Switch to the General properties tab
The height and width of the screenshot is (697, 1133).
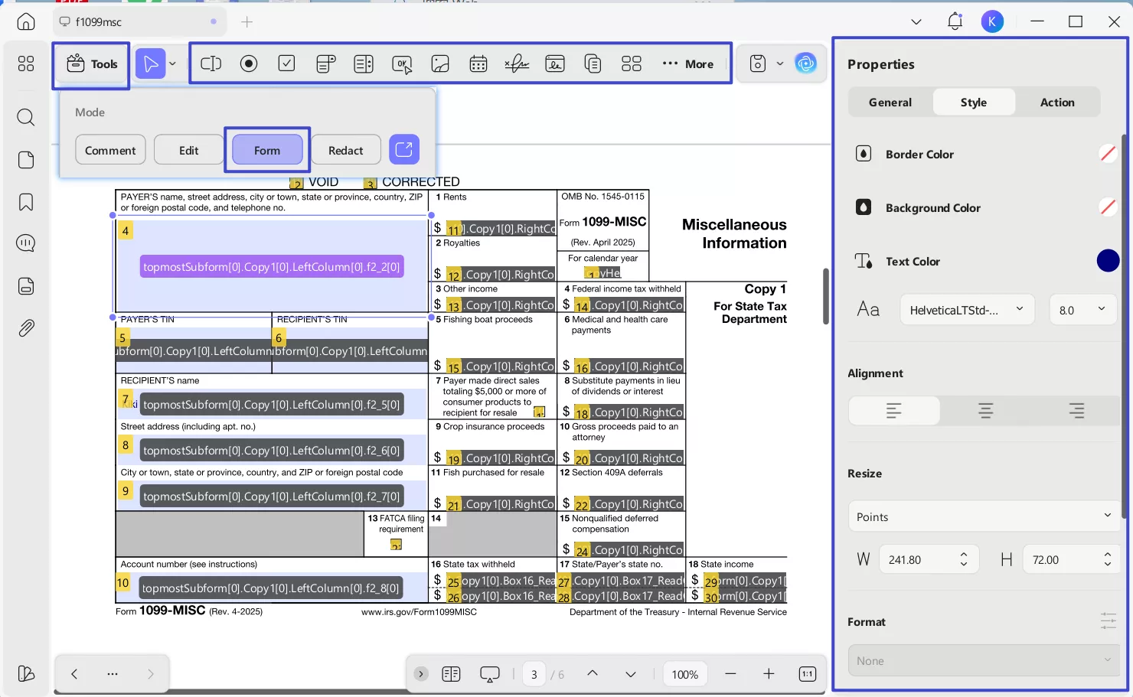(890, 102)
